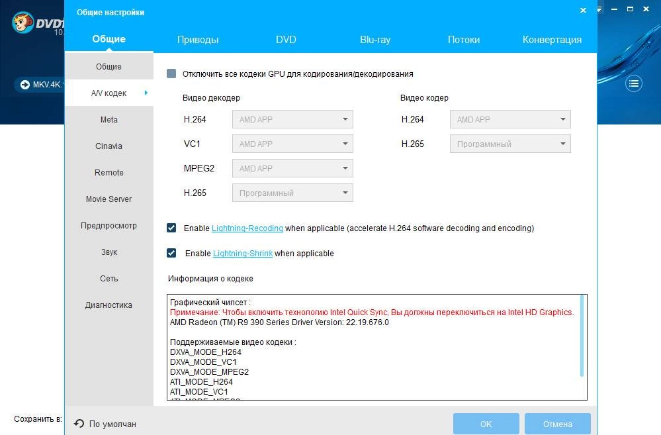This screenshot has width=661, height=435.
Task: Switch to the Blu-ray tab
Action: pyautogui.click(x=375, y=40)
